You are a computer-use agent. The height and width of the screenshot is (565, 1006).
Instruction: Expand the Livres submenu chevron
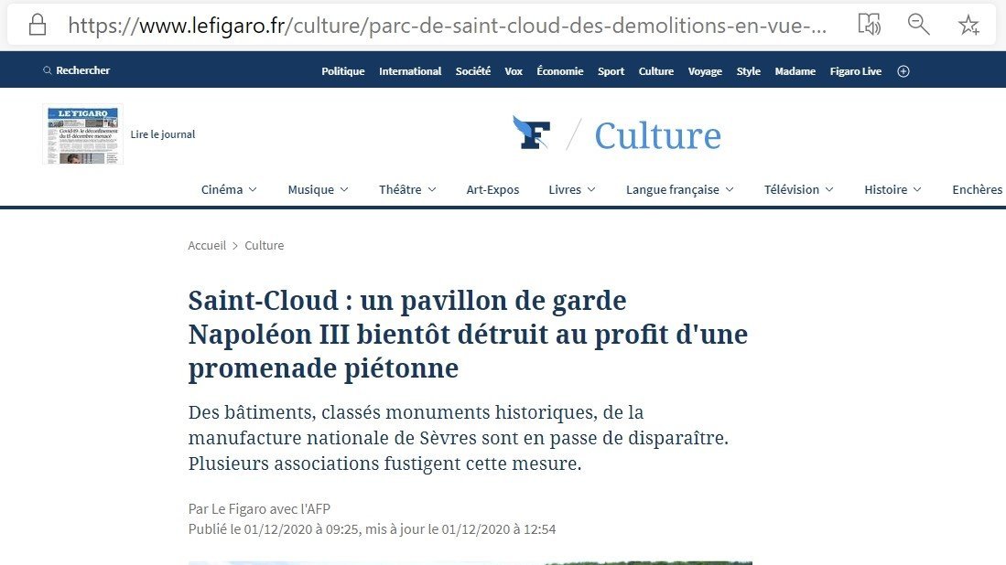[x=591, y=189]
